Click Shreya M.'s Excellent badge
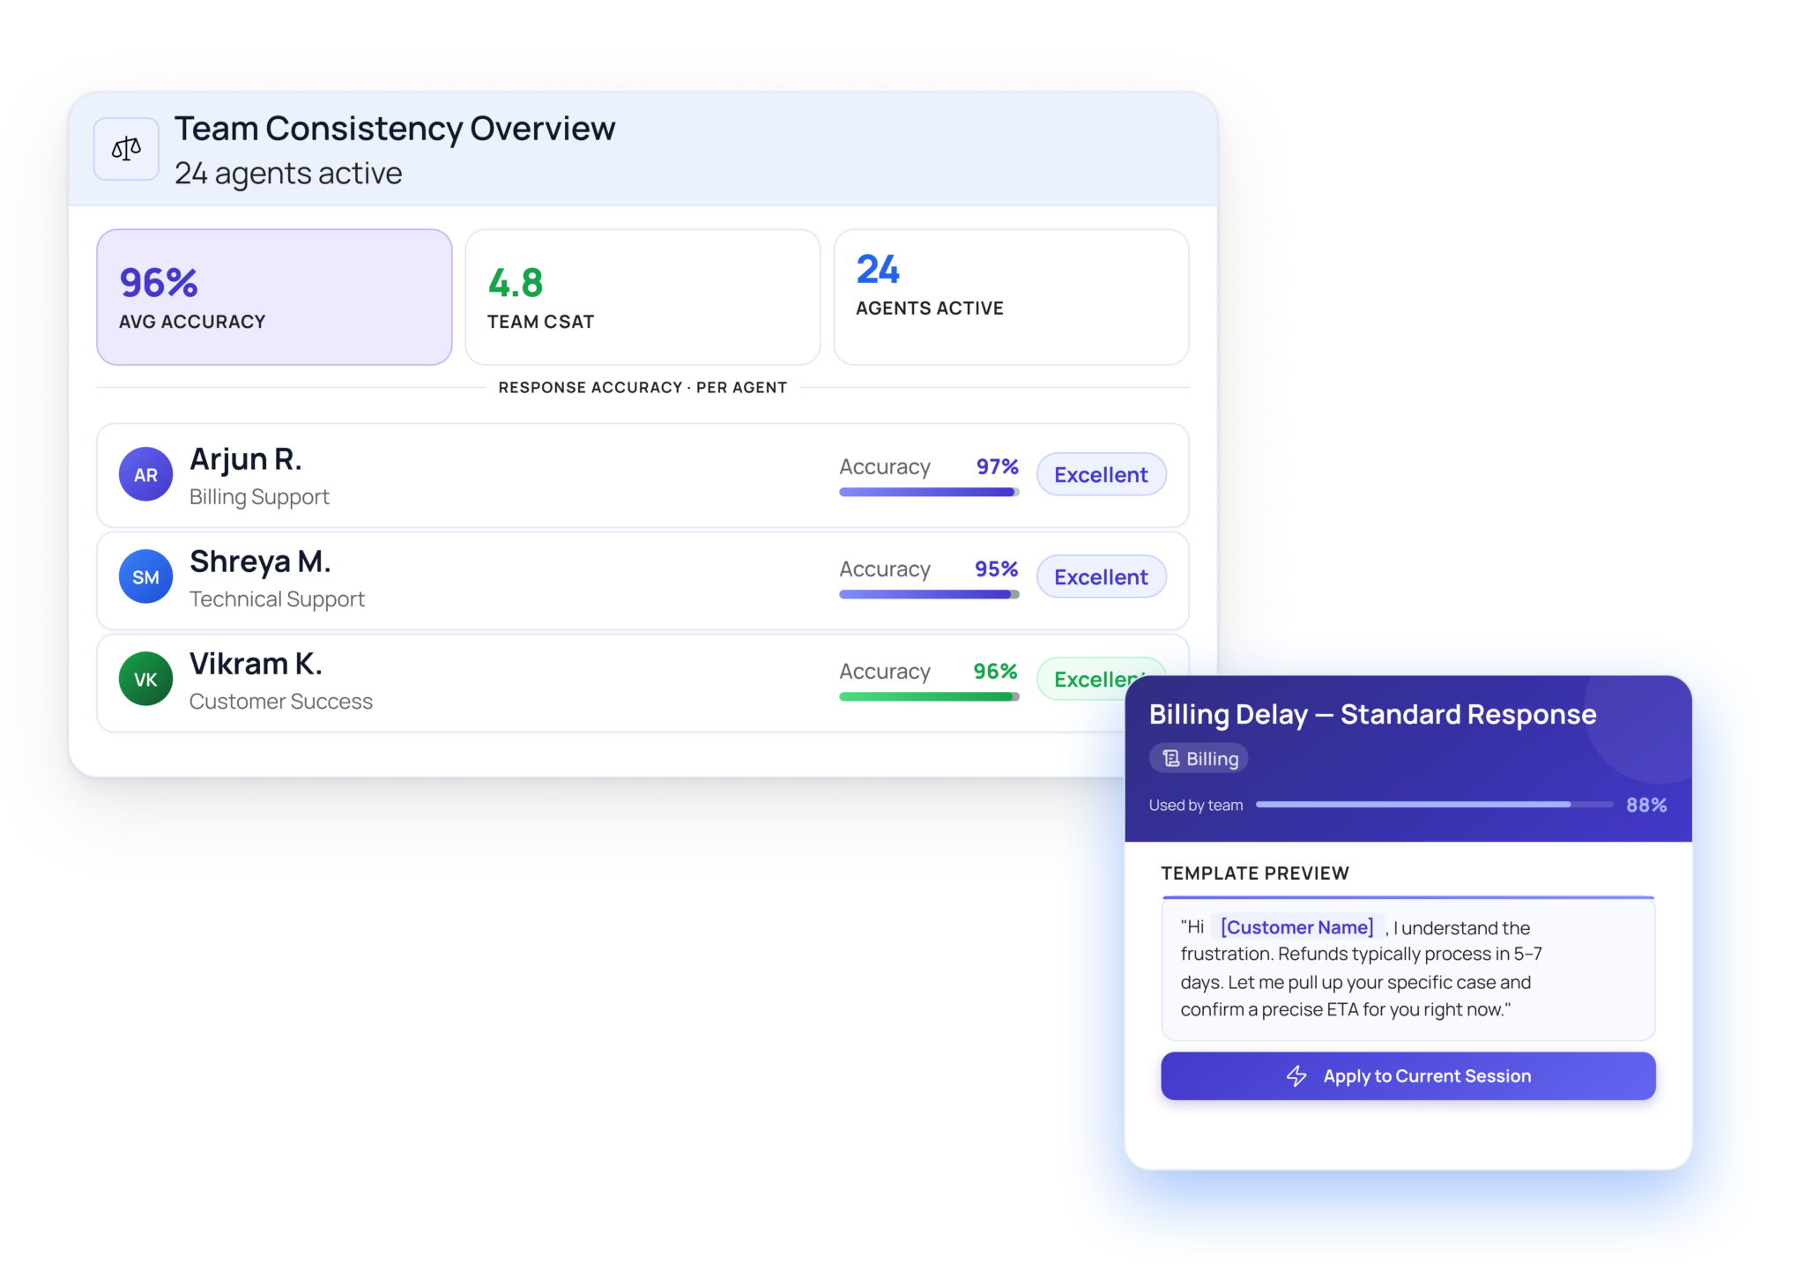Viewport: 1805px width, 1279px height. coord(1101,576)
